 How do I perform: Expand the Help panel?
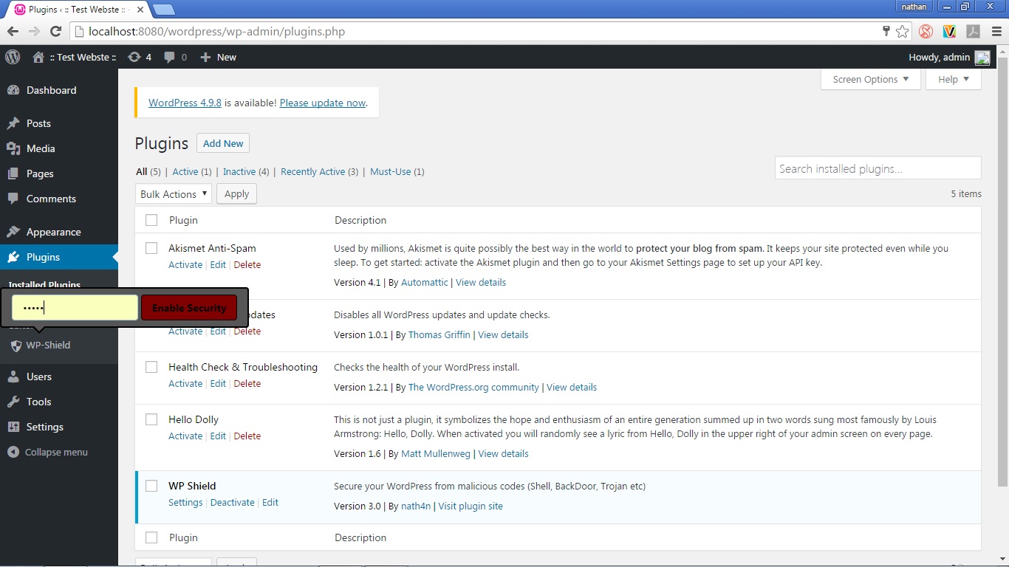(x=954, y=80)
